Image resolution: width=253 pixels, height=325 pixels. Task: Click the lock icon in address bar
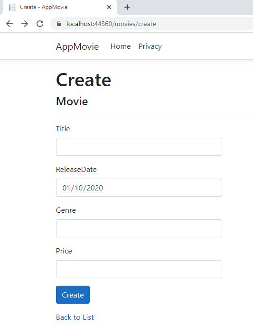[x=59, y=24]
